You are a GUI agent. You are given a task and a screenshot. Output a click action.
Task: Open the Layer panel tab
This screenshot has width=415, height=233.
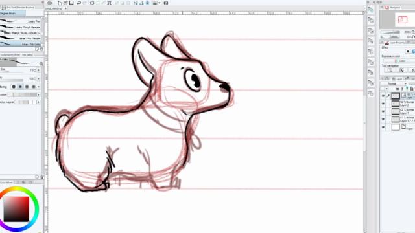[x=396, y=79]
